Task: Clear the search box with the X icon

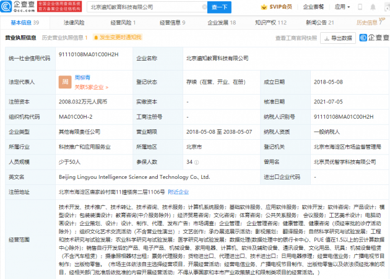Action: [x=204, y=7]
